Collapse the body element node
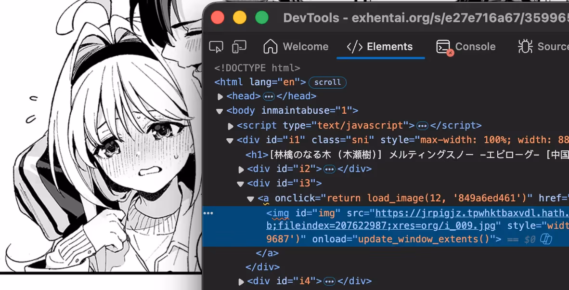Screen dimensions: 569x290 pyautogui.click(x=220, y=111)
